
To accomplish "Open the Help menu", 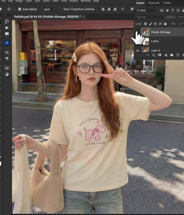I will (96, 1).
